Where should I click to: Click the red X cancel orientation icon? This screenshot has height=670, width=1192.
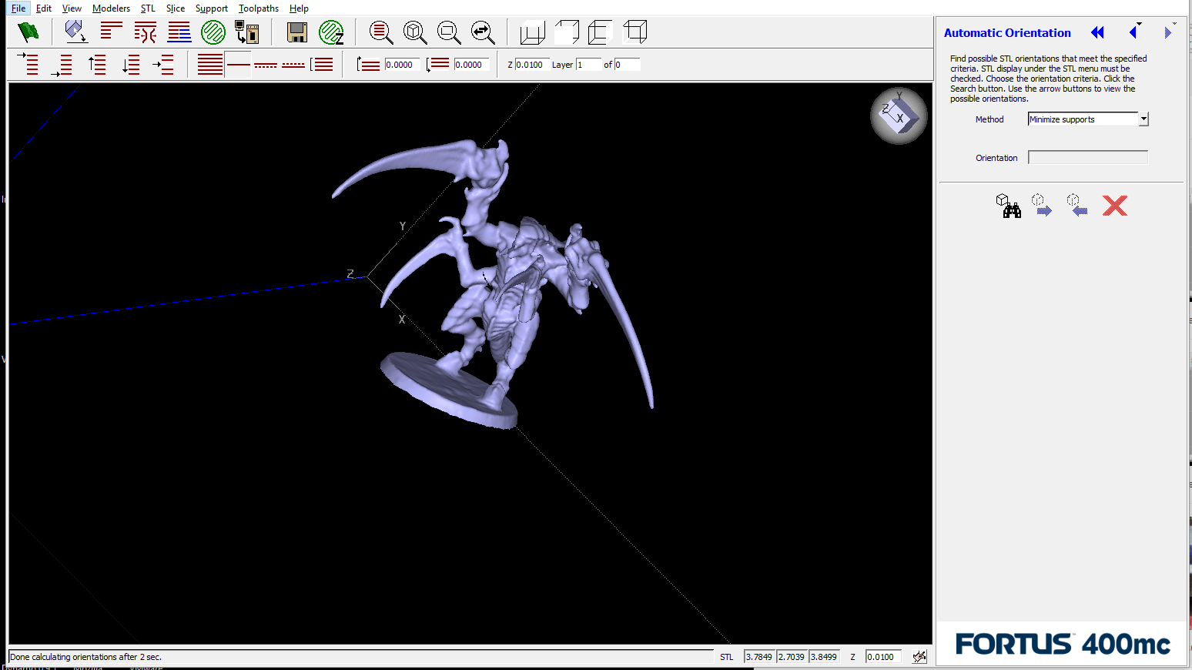coord(1114,206)
